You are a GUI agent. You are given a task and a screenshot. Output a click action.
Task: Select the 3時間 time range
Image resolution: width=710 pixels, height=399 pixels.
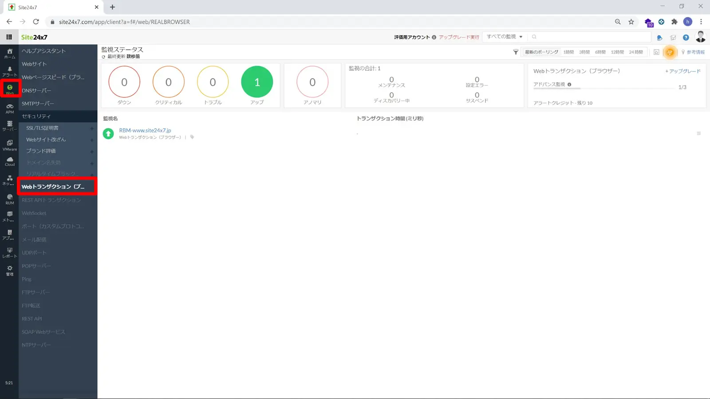coord(584,52)
